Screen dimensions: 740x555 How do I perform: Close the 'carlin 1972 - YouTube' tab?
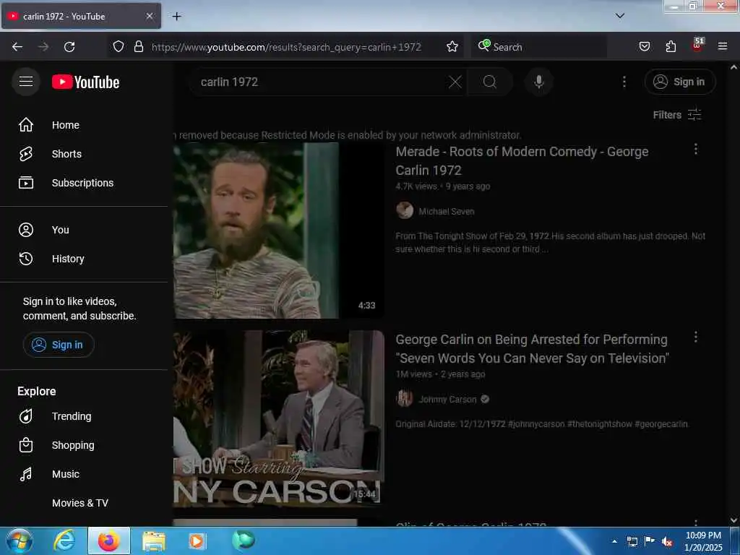pos(150,16)
